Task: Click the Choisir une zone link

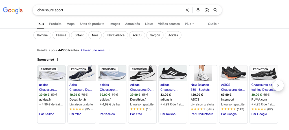Action: (x=93, y=50)
